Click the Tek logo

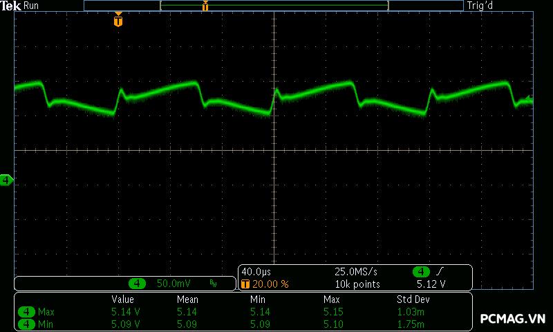pos(11,6)
